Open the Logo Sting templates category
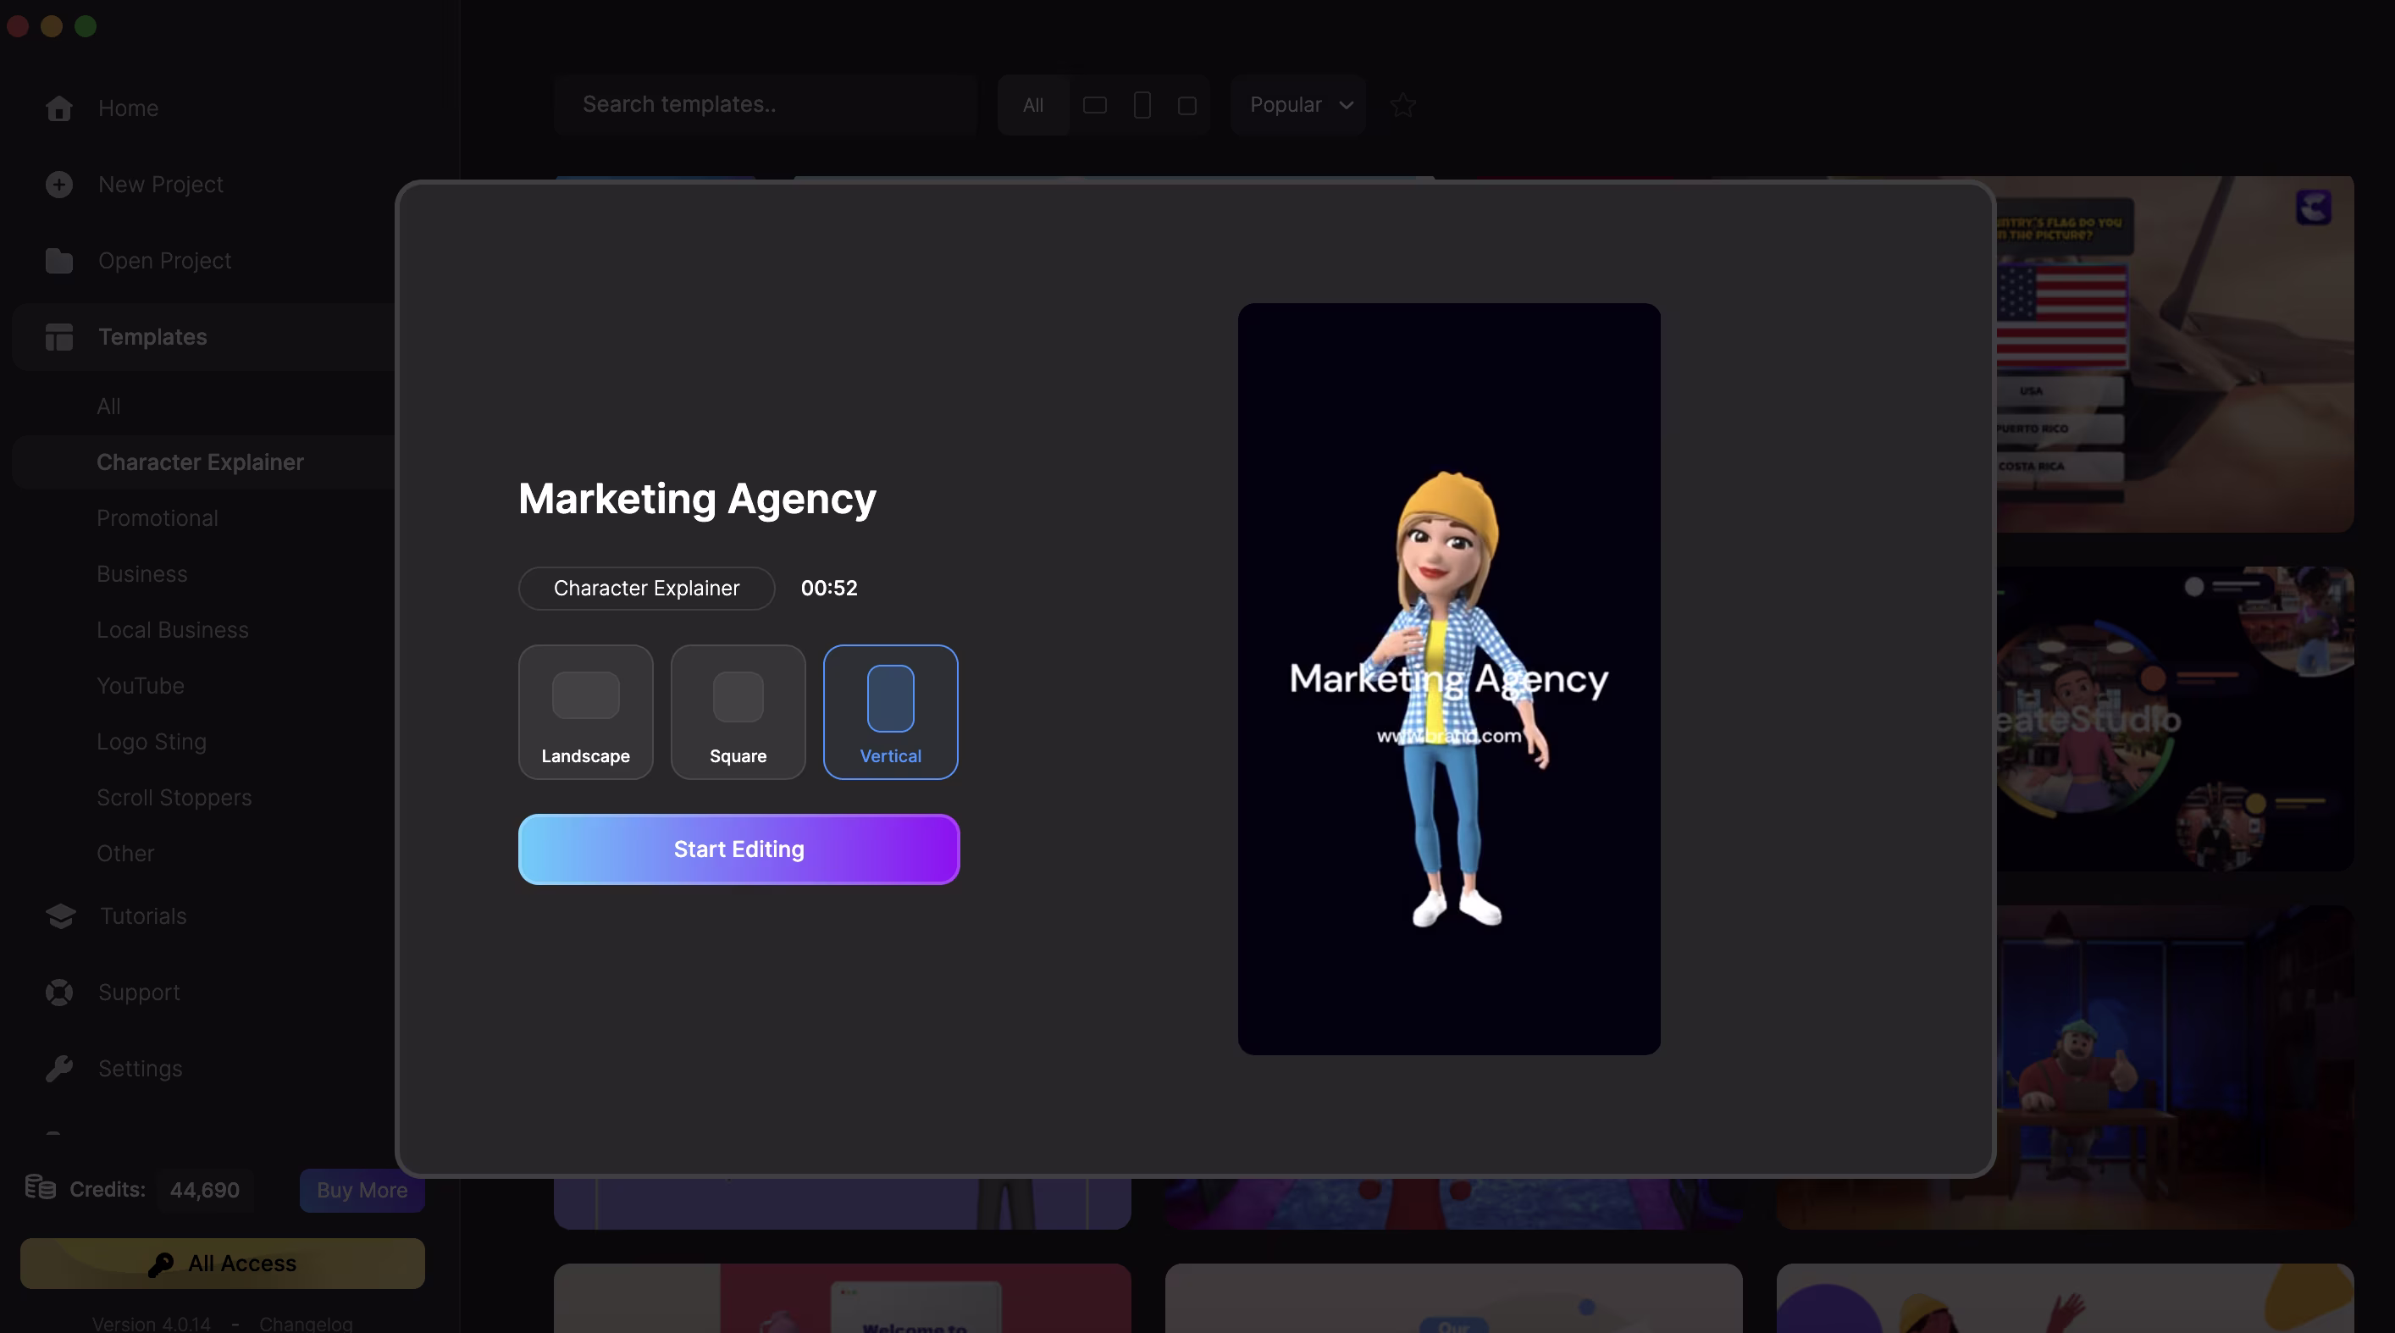The height and width of the screenshot is (1333, 2395). [152, 742]
